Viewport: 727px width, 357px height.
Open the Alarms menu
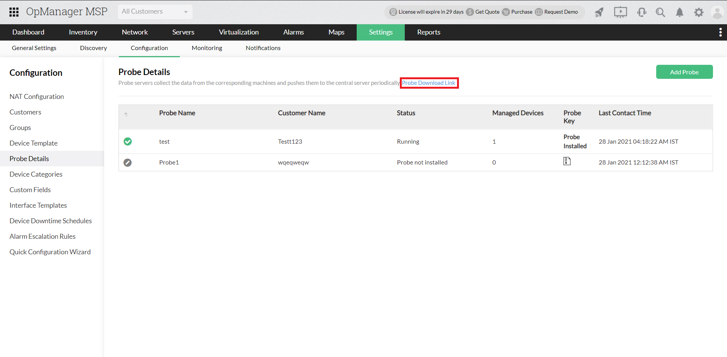[293, 32]
